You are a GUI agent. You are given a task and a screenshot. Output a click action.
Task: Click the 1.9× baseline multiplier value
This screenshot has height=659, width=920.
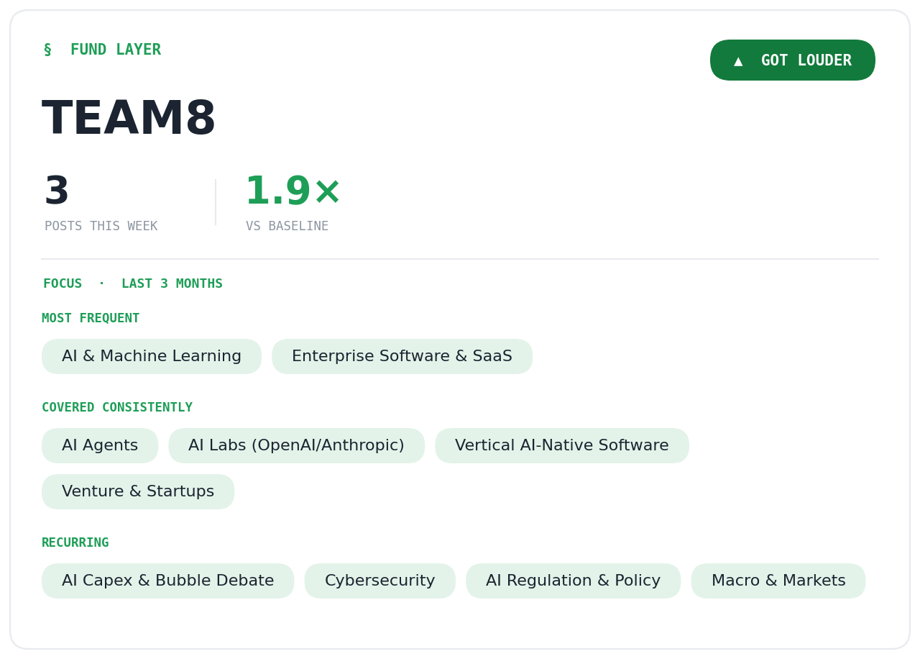293,192
